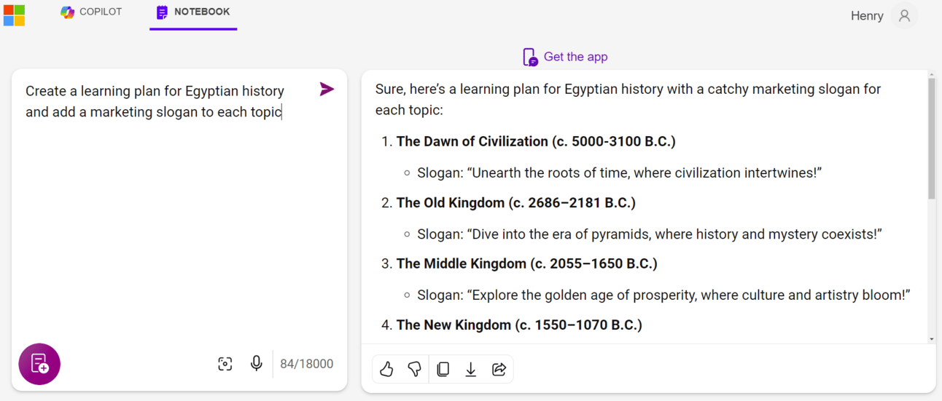Click the export download icon

(471, 370)
